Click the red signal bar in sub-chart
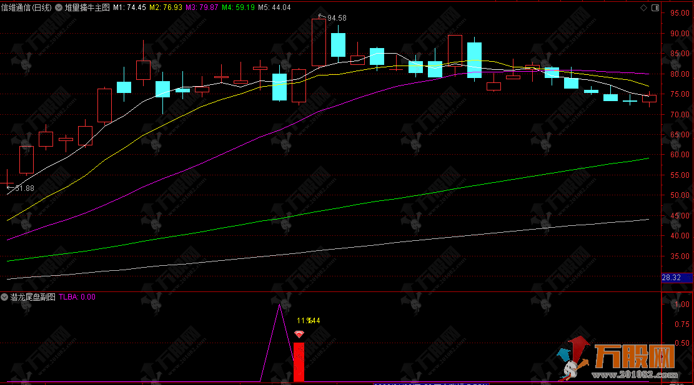The height and width of the screenshot is (385, 694). [299, 362]
